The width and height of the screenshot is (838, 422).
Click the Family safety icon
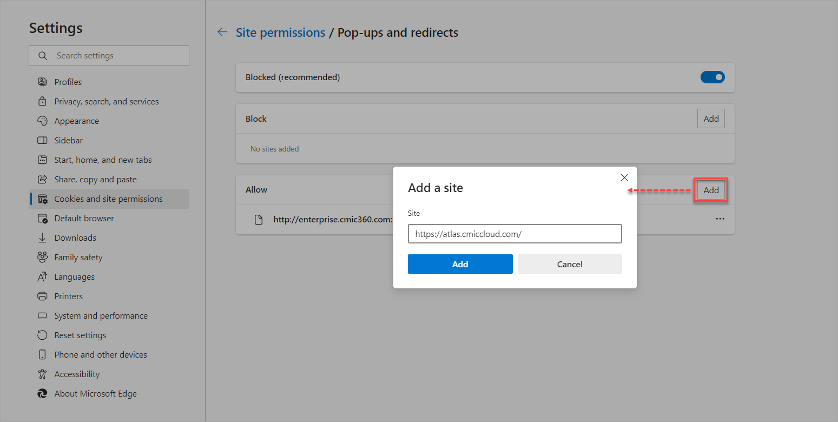point(42,258)
